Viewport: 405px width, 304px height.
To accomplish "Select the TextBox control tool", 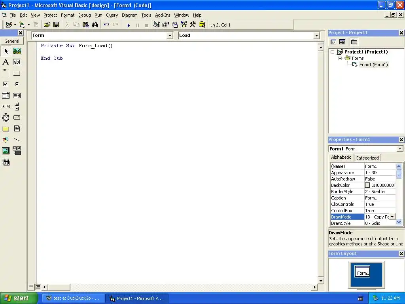I will (17, 62).
